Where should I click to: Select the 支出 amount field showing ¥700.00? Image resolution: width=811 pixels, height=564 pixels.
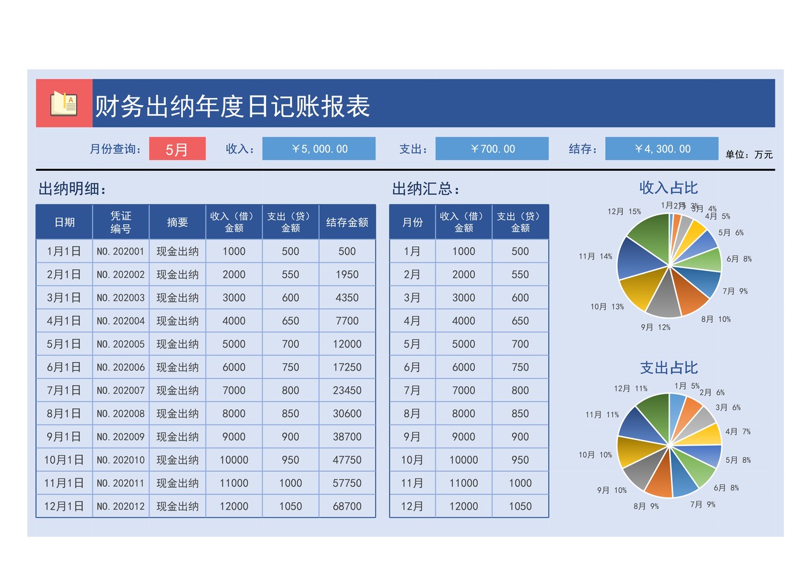492,148
